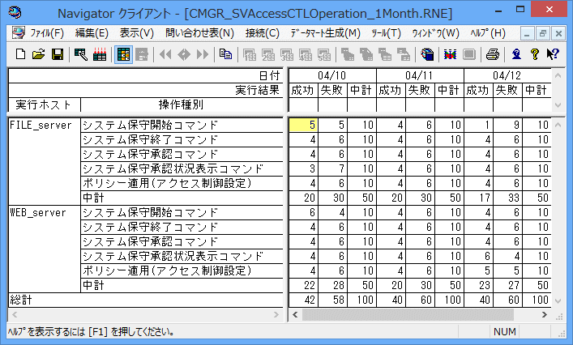
Task: Click the horizontal scrollbar right arrow
Action: coord(545,315)
